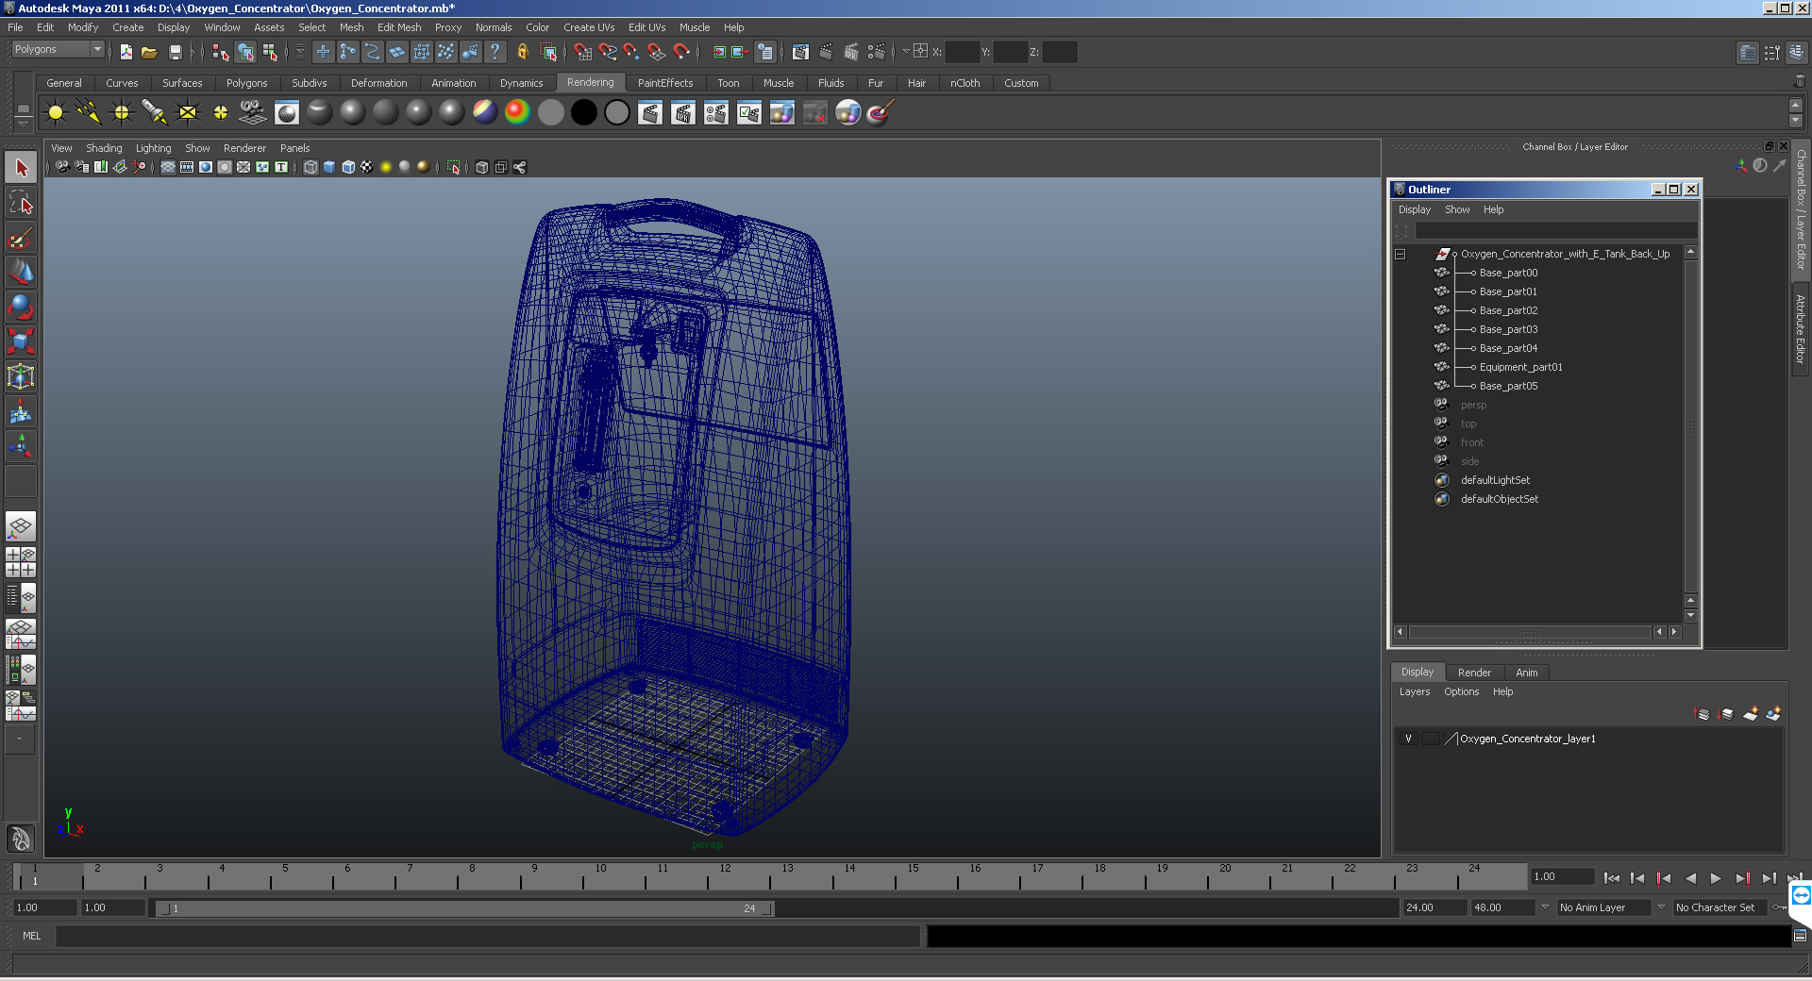Switch to the Render layer tab
Image resolution: width=1812 pixels, height=981 pixels.
click(x=1474, y=673)
